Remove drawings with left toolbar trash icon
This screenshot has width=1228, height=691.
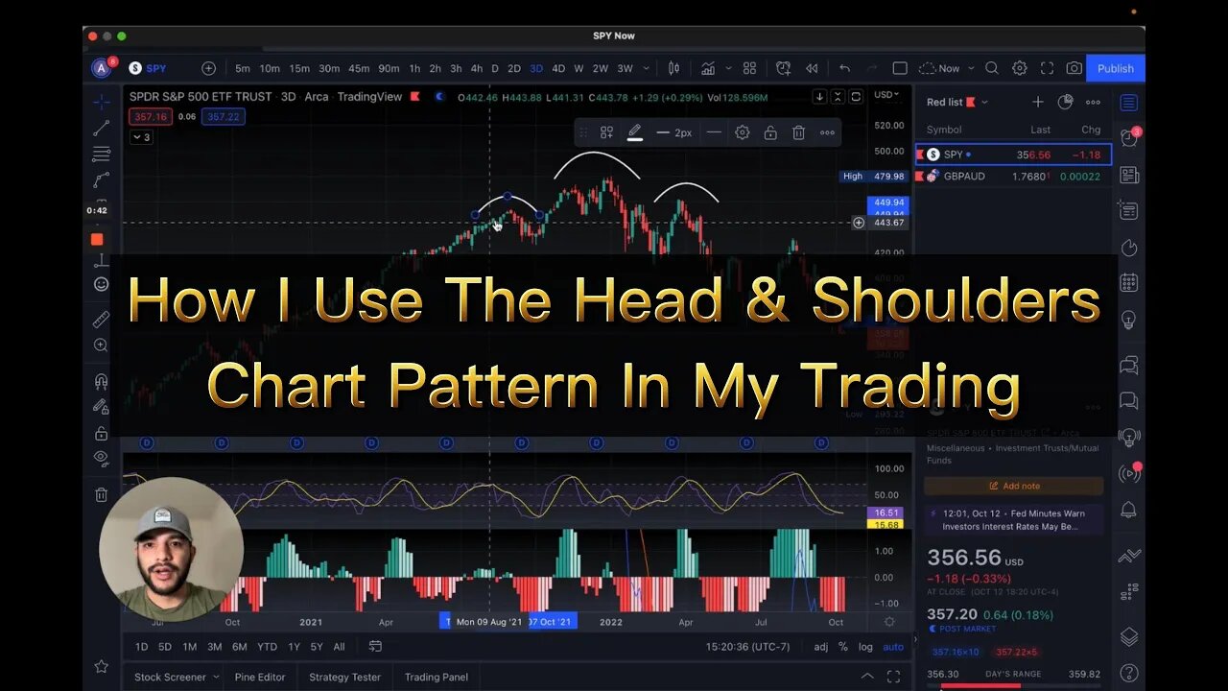pyautogui.click(x=101, y=494)
